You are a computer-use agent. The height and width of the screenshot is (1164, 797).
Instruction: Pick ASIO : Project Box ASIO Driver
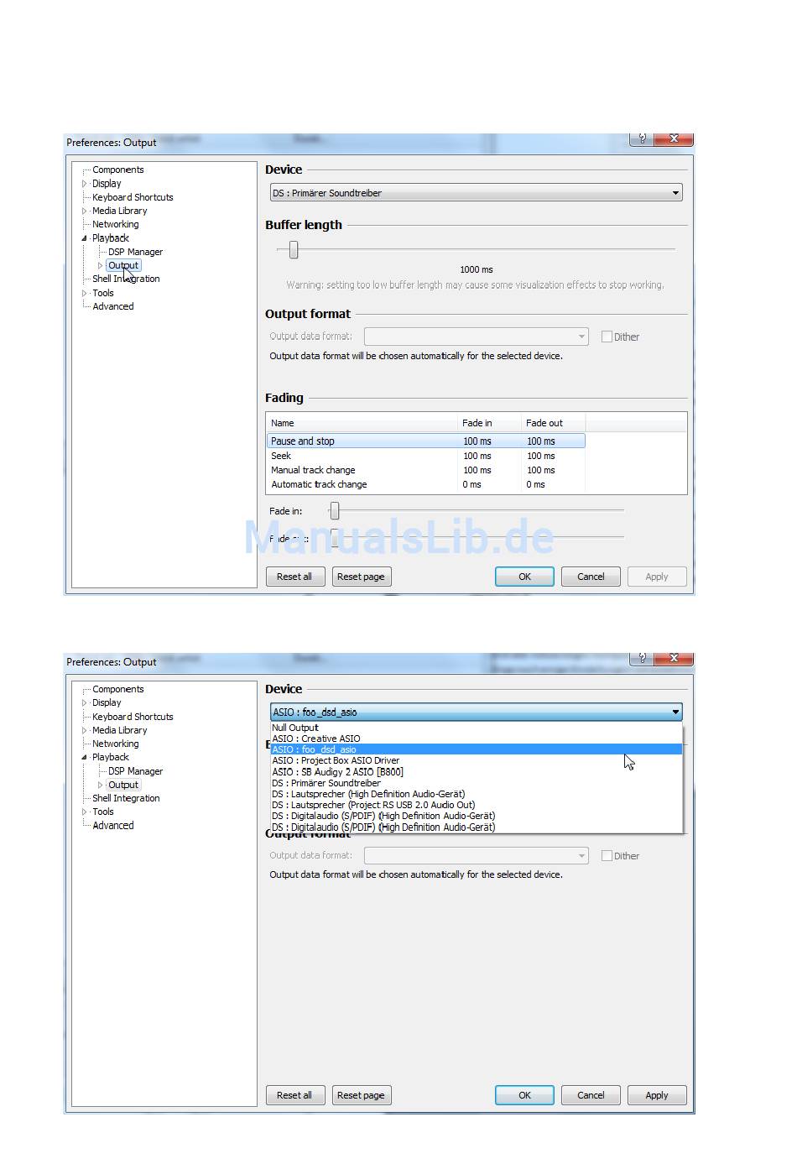pos(476,760)
